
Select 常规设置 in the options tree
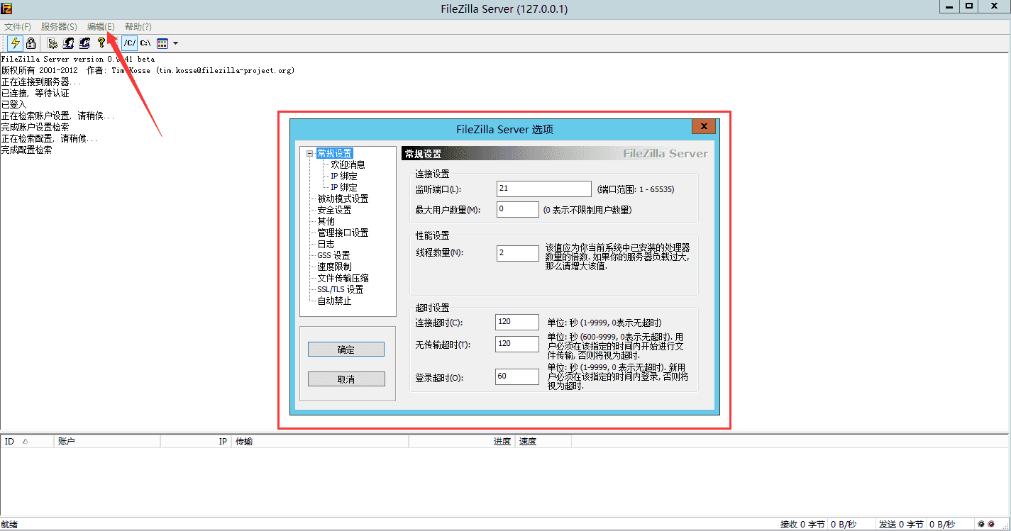pos(334,153)
